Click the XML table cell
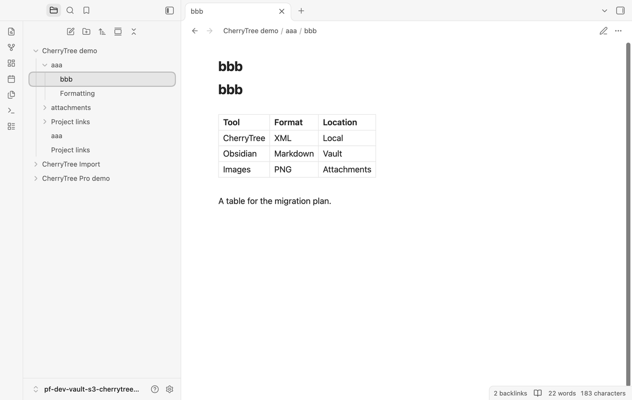The height and width of the screenshot is (400, 632). coord(294,138)
